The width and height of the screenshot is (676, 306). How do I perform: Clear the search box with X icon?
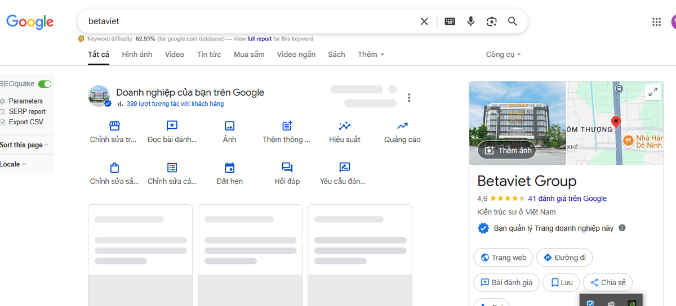424,21
